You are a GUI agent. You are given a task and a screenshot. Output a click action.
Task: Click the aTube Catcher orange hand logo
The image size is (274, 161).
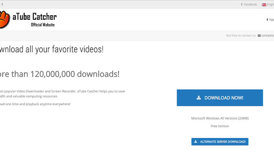point(4,19)
